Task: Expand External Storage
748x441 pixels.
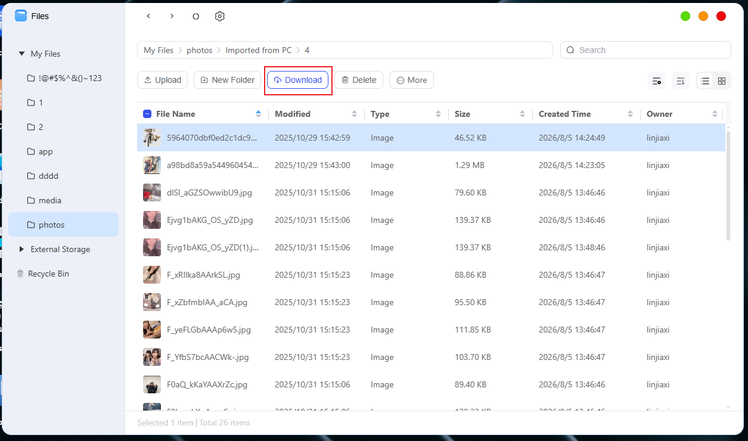Action: (x=21, y=249)
